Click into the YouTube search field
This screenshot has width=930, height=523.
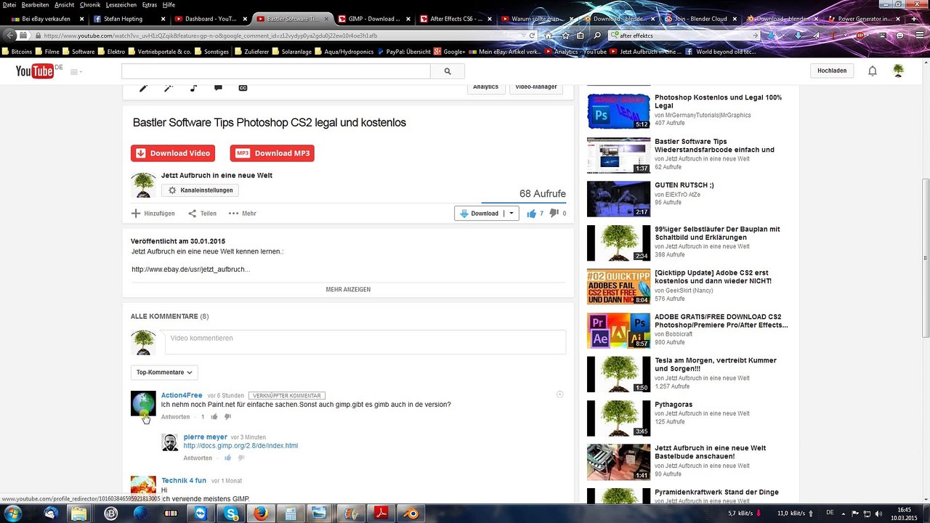pos(276,71)
